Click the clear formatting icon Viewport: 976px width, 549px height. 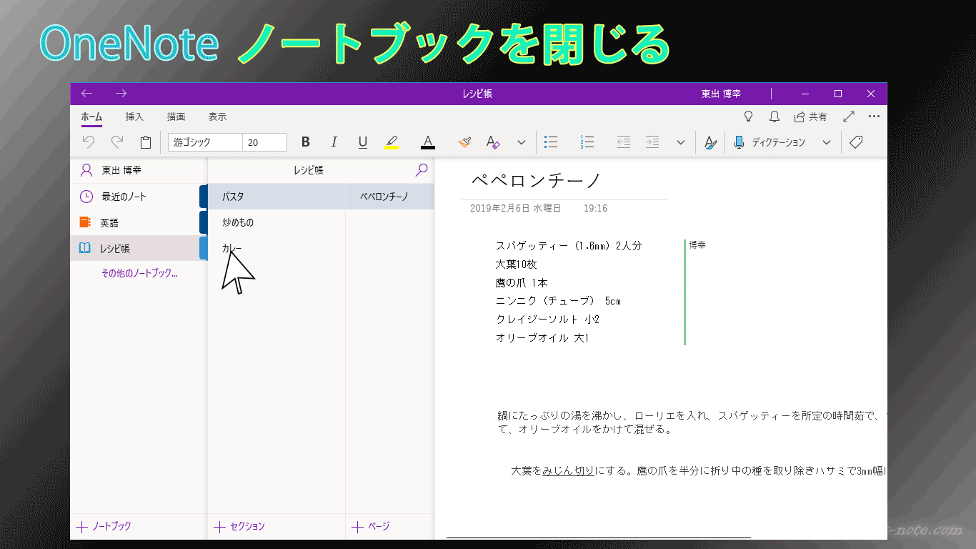point(493,142)
